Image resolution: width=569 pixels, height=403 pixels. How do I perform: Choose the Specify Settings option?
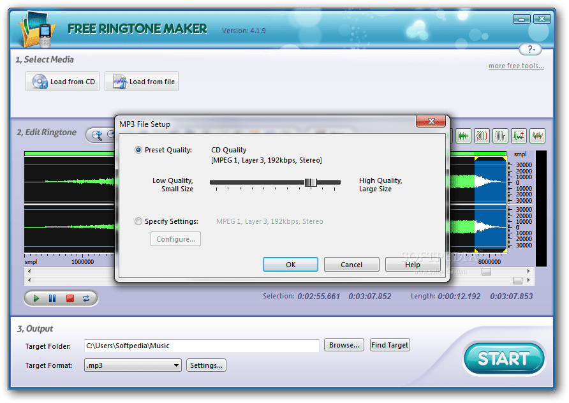coord(138,221)
